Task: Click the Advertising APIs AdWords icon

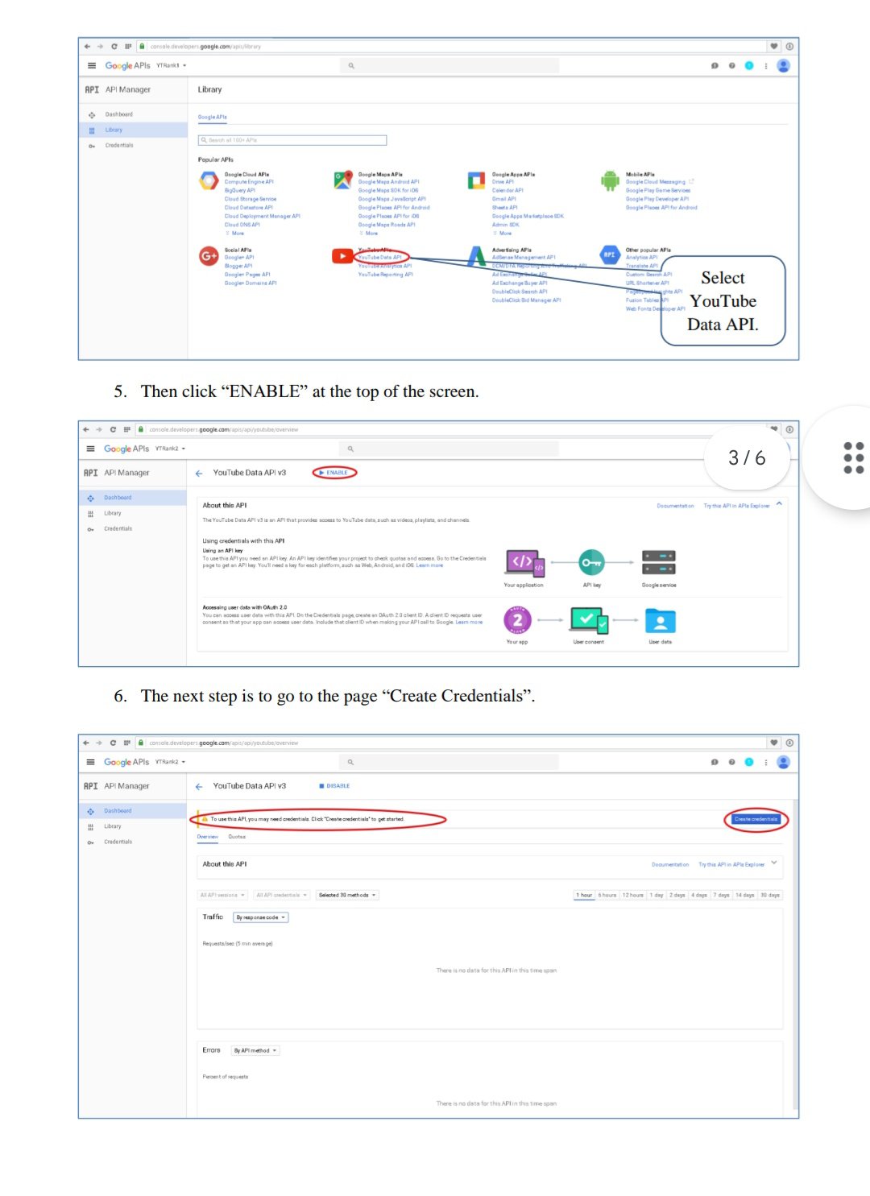Action: point(476,256)
